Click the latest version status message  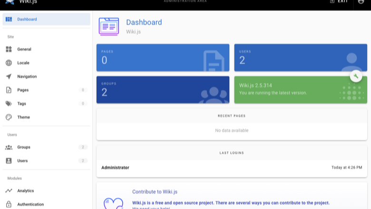click(273, 93)
